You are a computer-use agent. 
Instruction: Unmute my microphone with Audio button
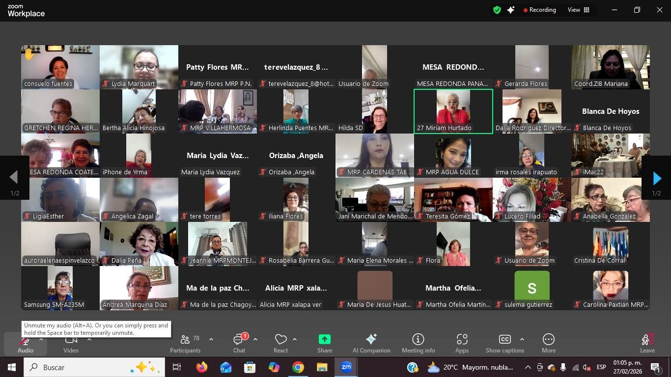pyautogui.click(x=26, y=343)
